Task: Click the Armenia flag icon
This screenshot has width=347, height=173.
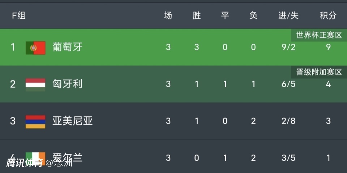Action: coord(35,121)
